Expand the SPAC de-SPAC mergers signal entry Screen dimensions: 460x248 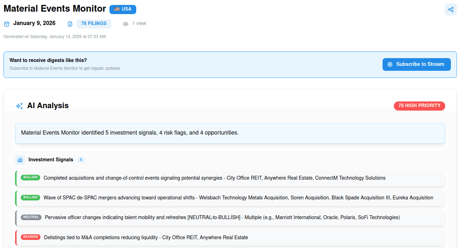[230, 198]
